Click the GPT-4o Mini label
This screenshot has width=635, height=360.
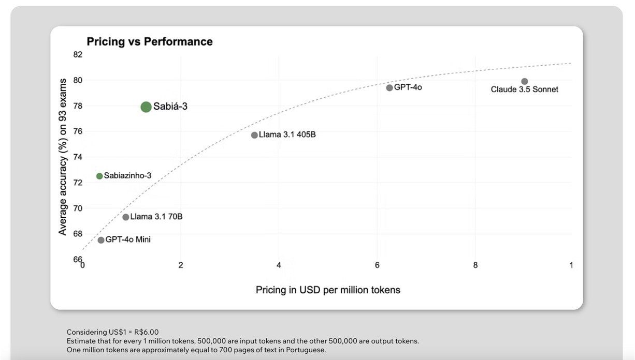coord(128,240)
